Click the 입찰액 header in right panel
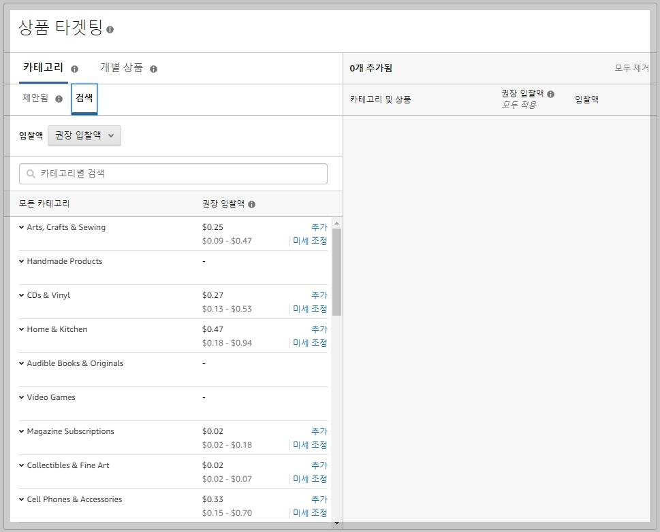Screen dimensions: 660x532 click(x=586, y=100)
